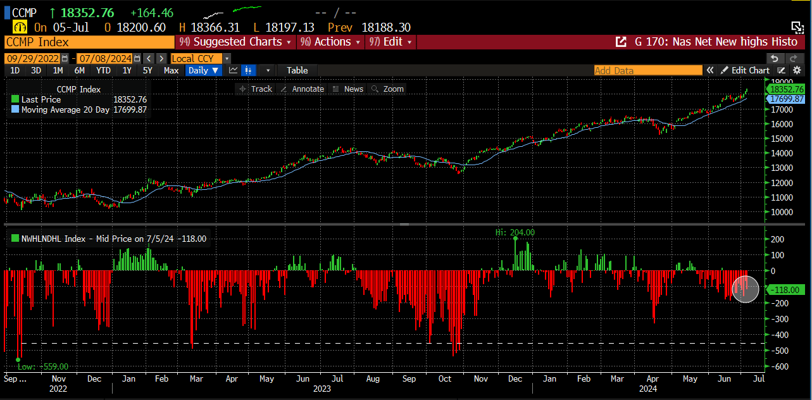
Task: Select the 1D range
Action: click(15, 70)
